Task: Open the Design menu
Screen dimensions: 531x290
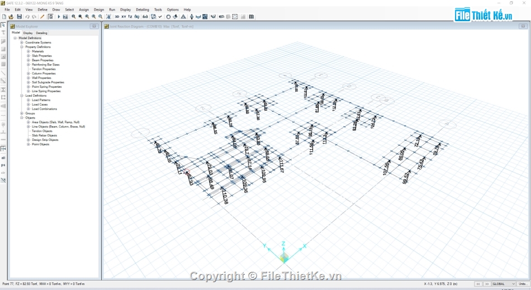Action: pos(99,9)
